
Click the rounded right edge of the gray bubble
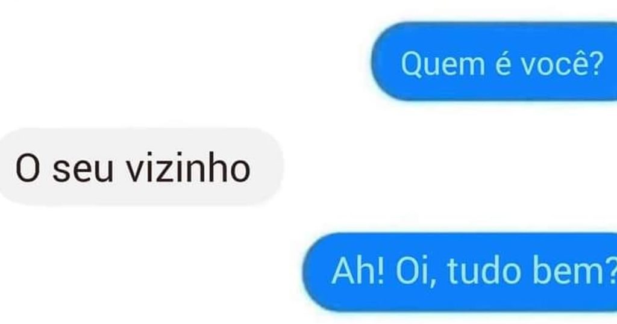pos(274,166)
